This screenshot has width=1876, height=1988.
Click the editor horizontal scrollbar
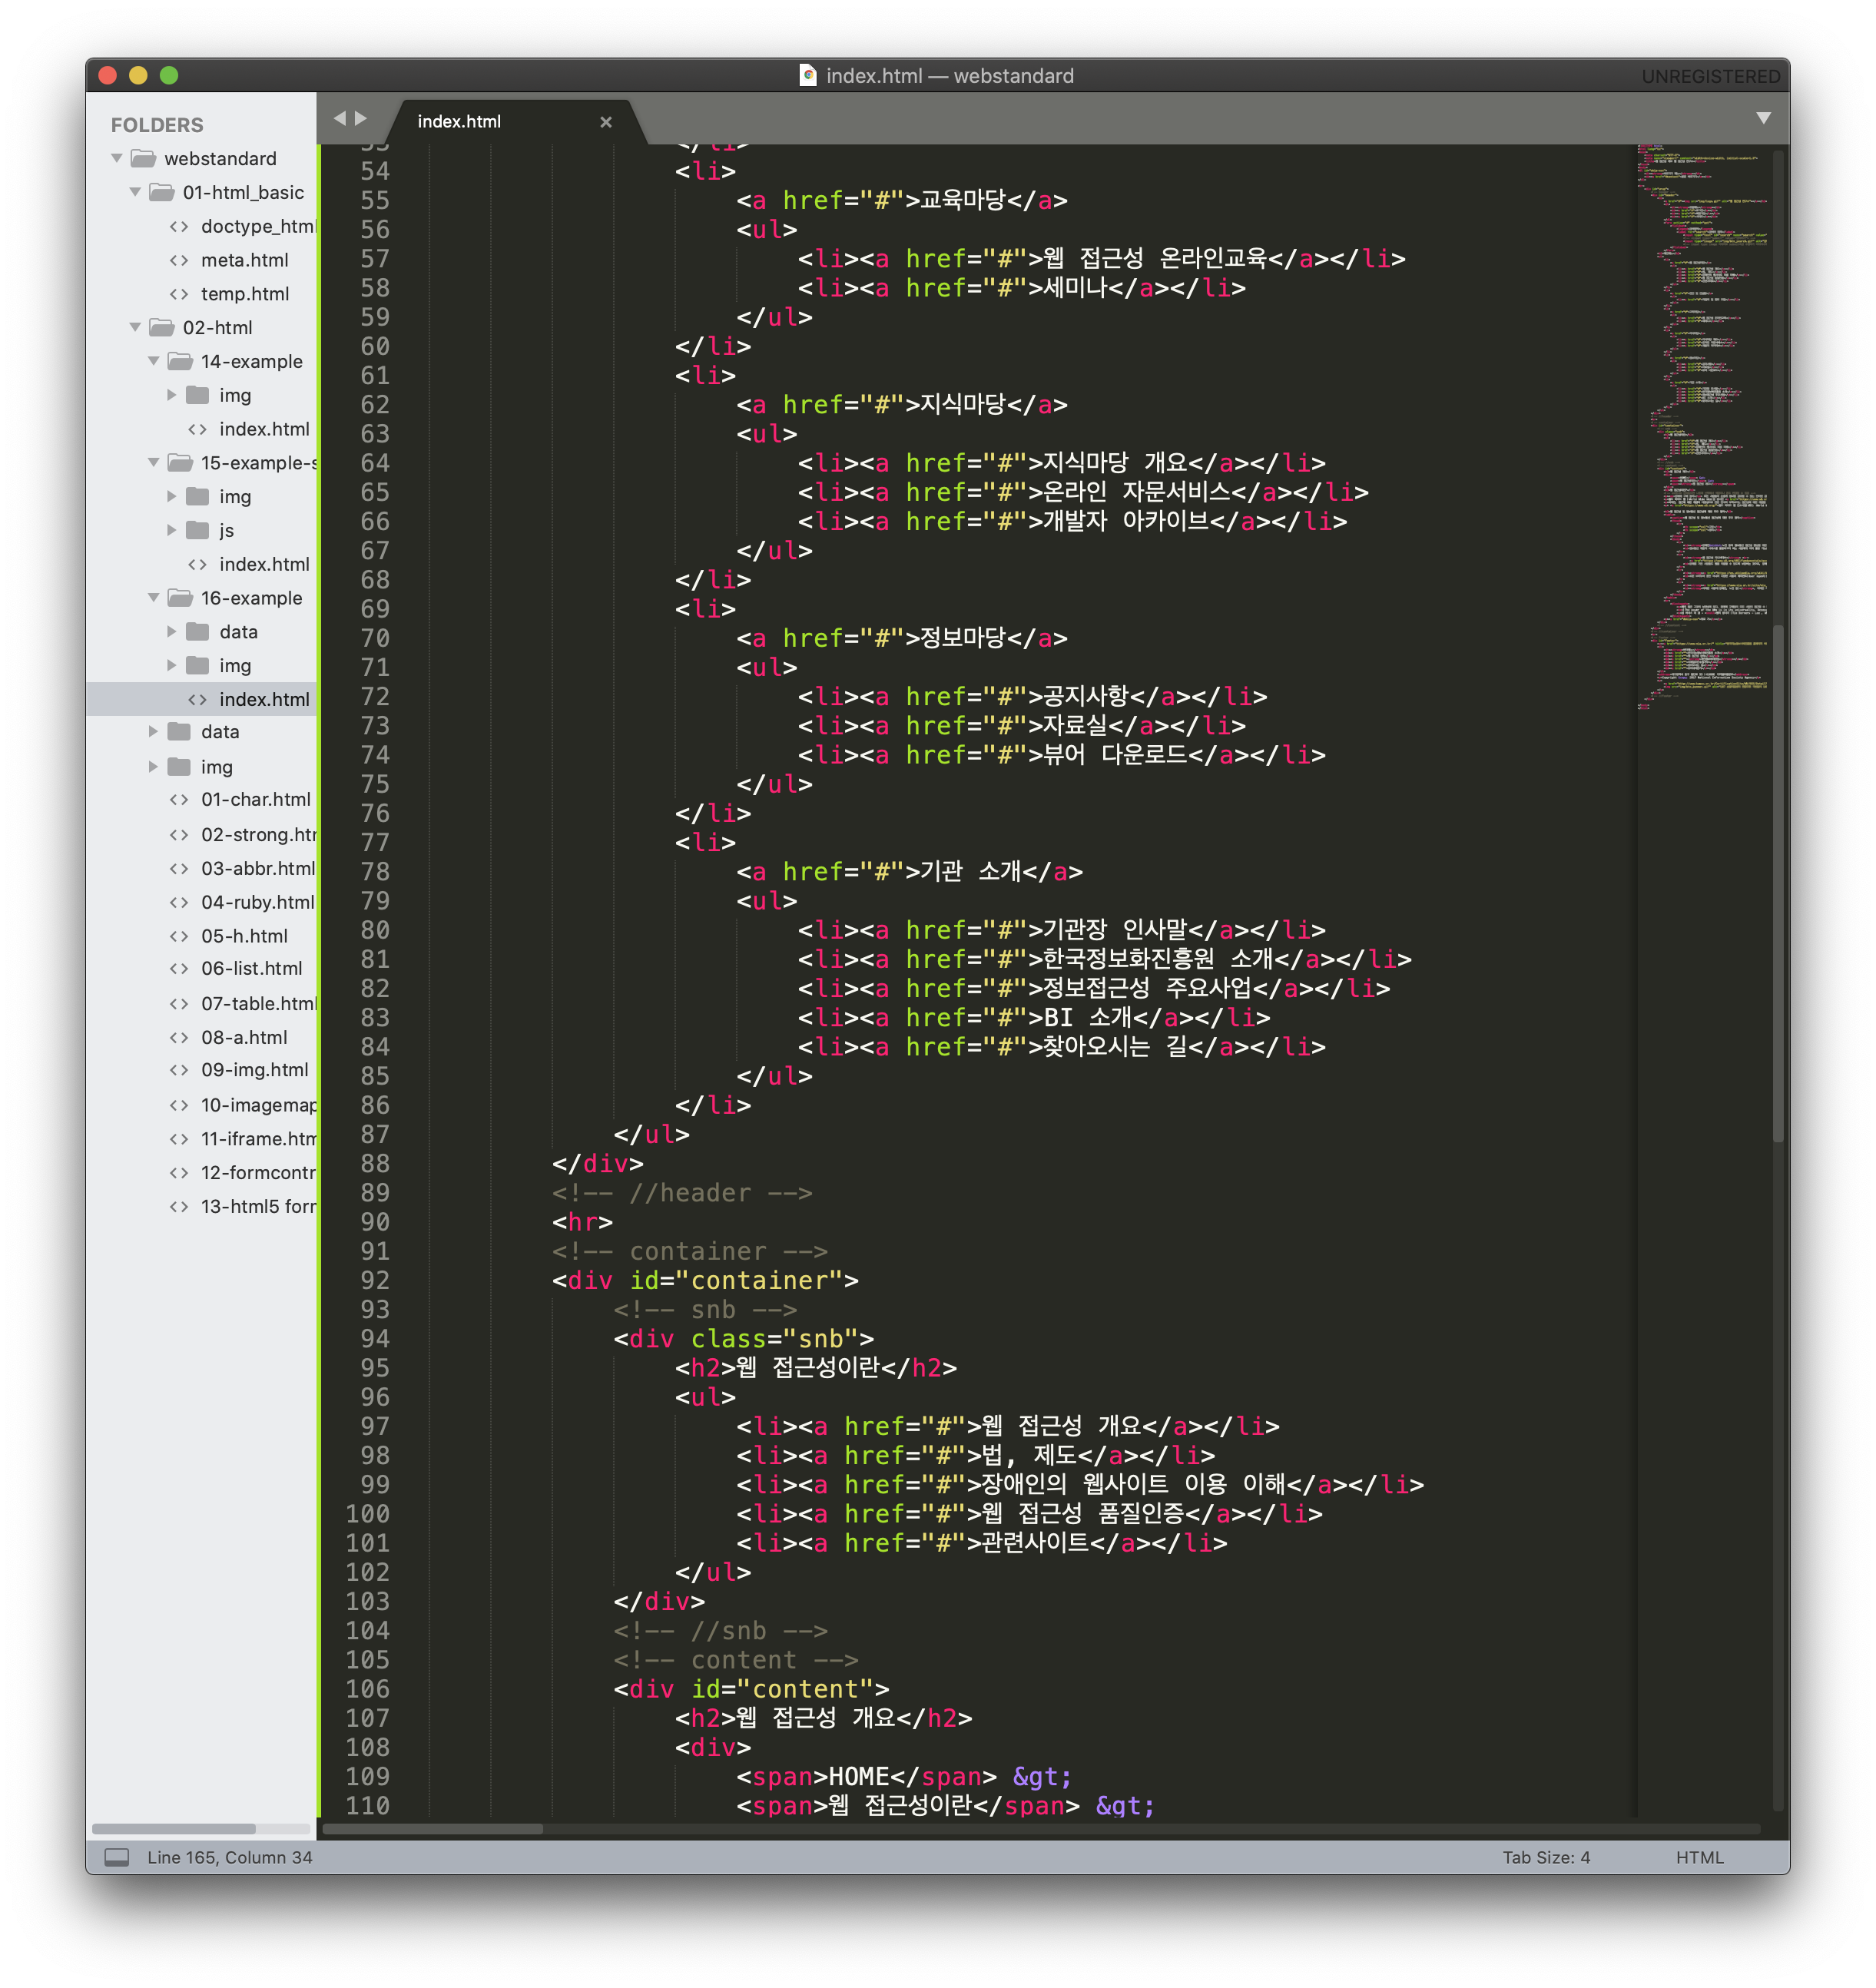(x=432, y=1829)
